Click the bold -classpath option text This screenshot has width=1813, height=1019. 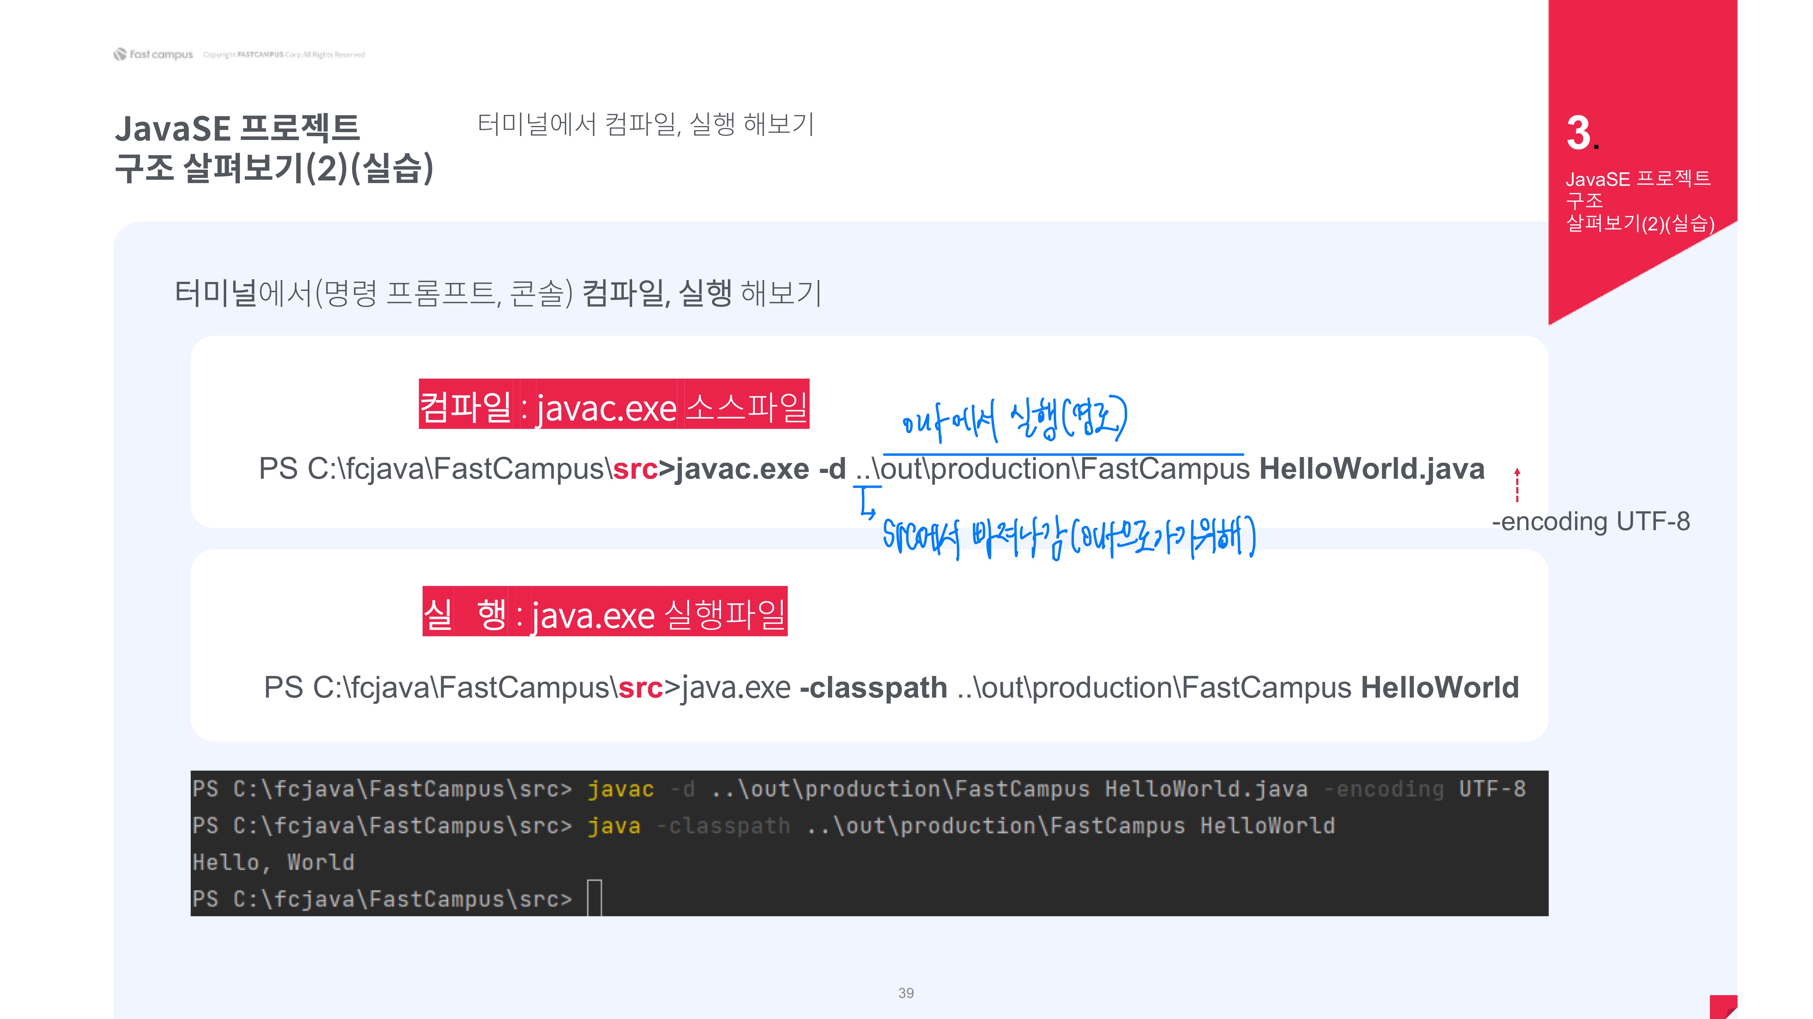tap(873, 688)
